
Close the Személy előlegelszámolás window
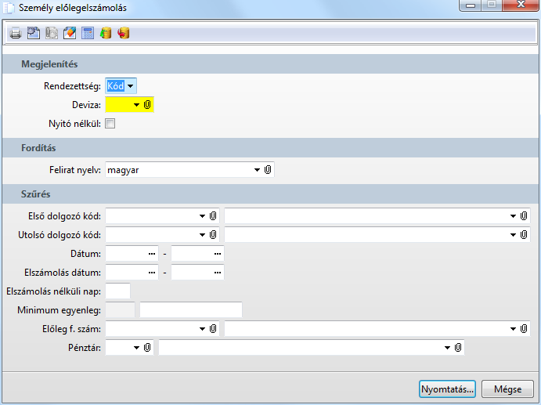click(x=521, y=5)
